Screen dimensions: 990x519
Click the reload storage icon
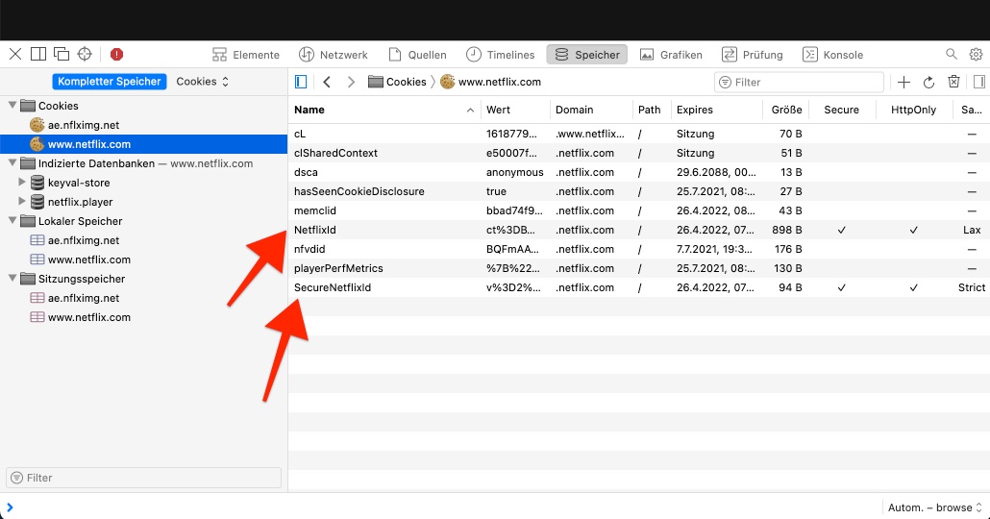click(928, 83)
